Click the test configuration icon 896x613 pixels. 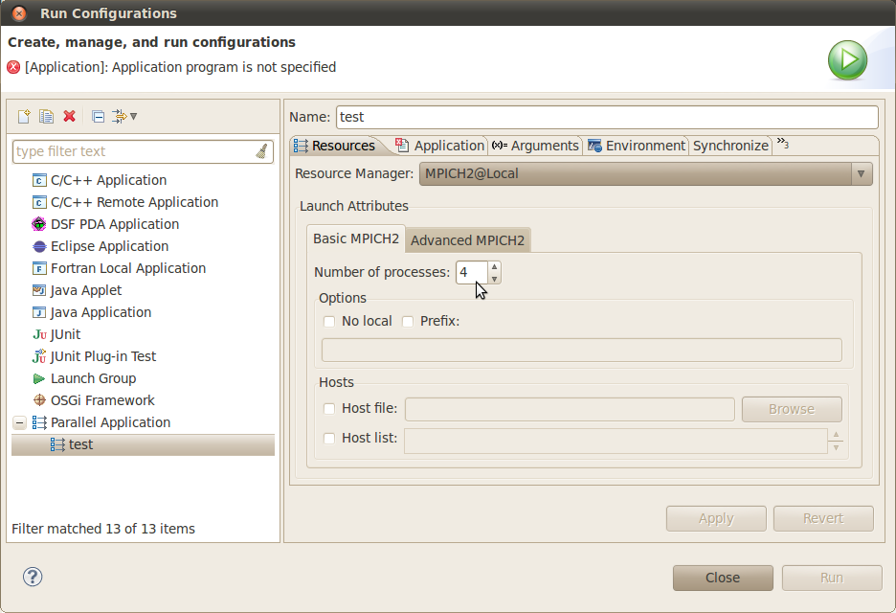tap(57, 444)
